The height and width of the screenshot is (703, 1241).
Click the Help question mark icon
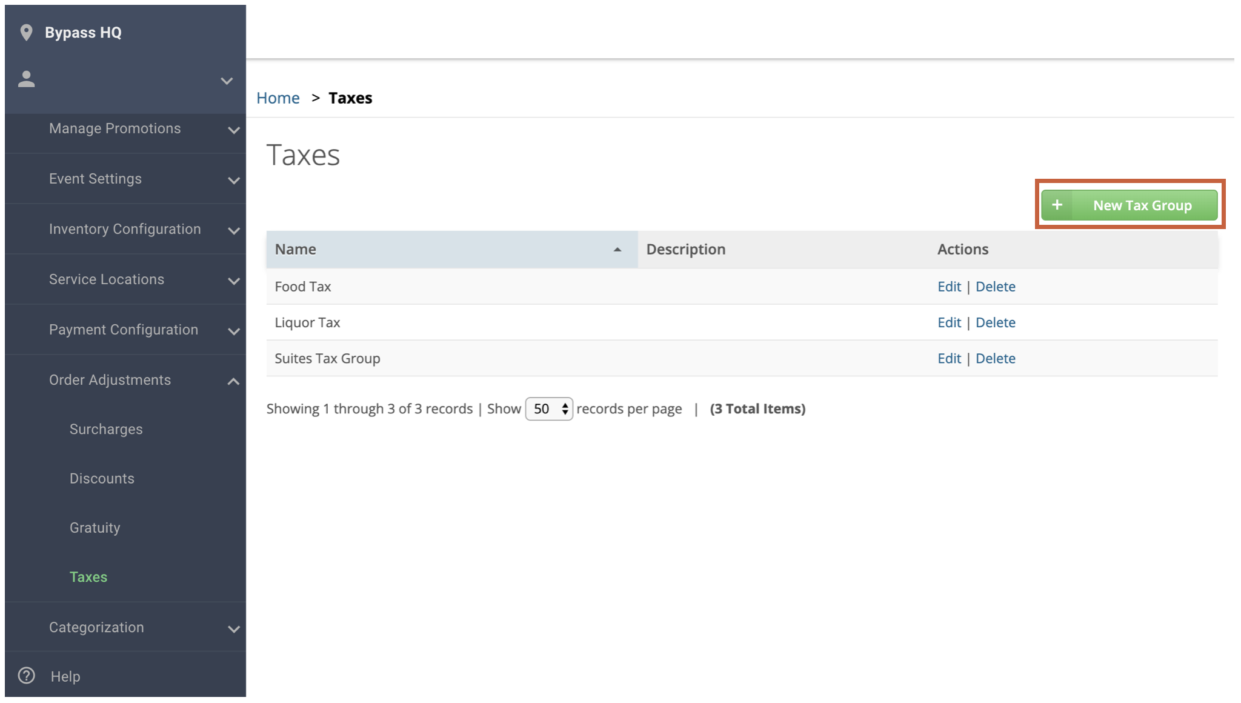click(x=27, y=676)
